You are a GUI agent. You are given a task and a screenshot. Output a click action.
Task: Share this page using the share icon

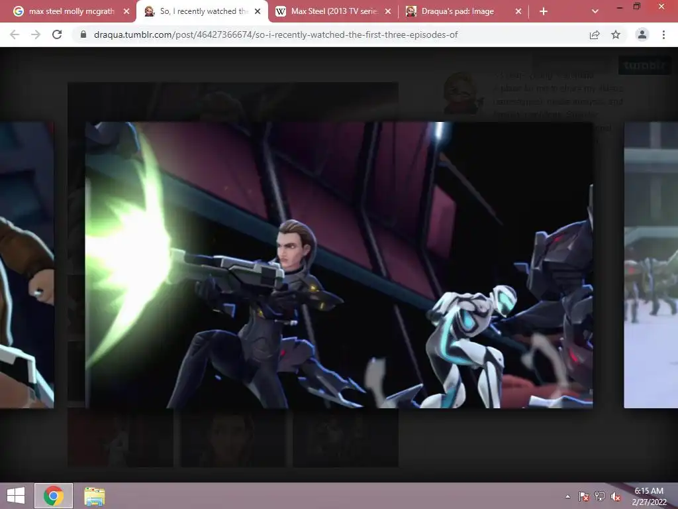[x=595, y=34]
